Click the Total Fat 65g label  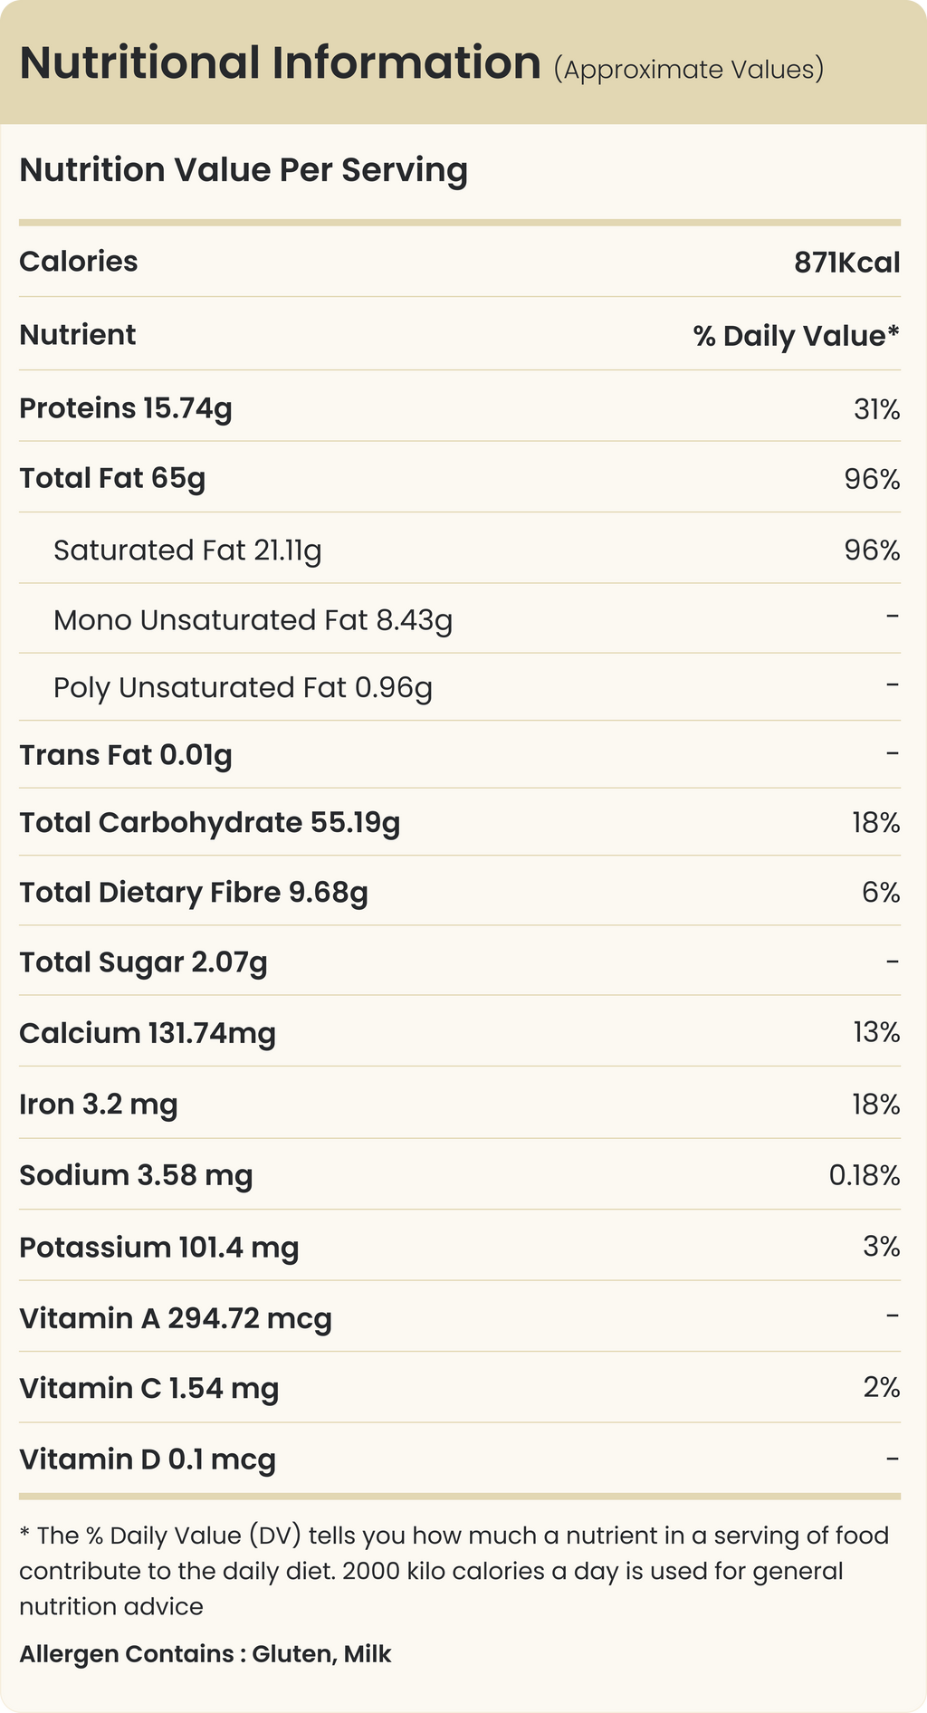point(112,478)
